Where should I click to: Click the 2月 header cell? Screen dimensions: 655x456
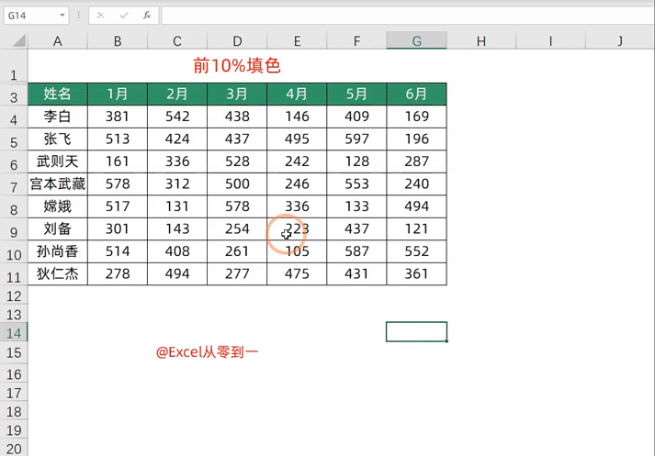[x=177, y=94]
